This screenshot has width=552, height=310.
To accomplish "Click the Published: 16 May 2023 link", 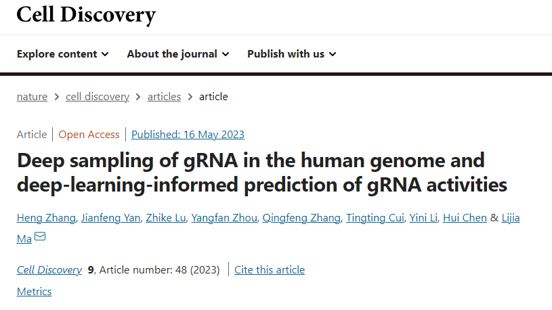I will pyautogui.click(x=188, y=135).
